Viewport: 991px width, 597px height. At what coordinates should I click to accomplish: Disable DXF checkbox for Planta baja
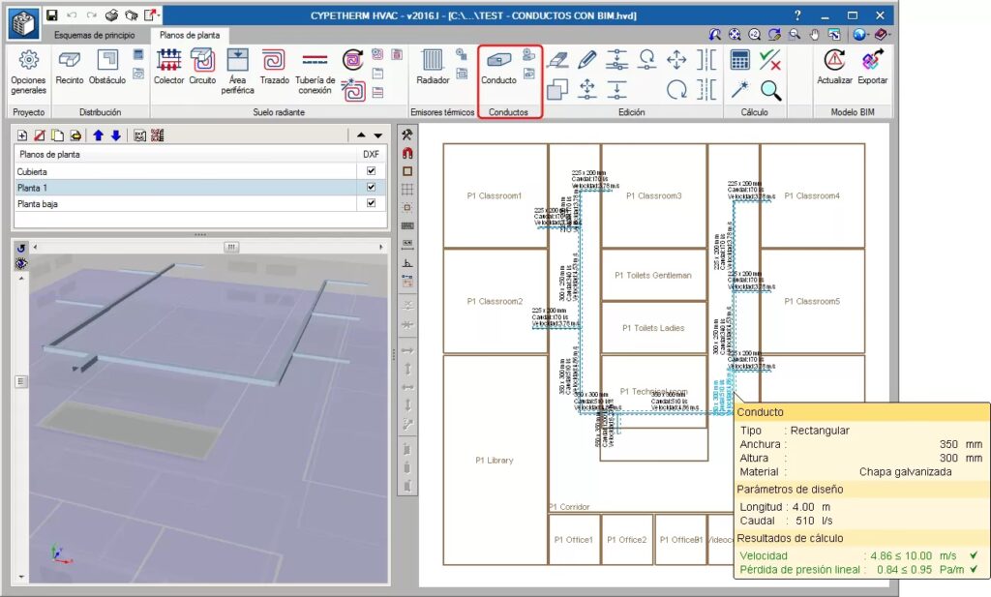click(371, 204)
